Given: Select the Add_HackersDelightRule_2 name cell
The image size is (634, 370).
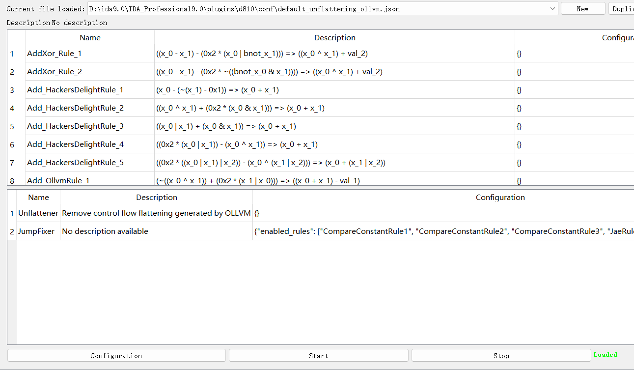Looking at the screenshot, I should pos(90,108).
